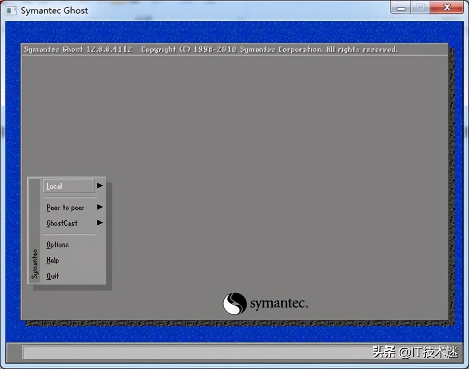Viewport: 469px width, 369px height.
Task: Click the disabled maximize button
Action: [421, 8]
